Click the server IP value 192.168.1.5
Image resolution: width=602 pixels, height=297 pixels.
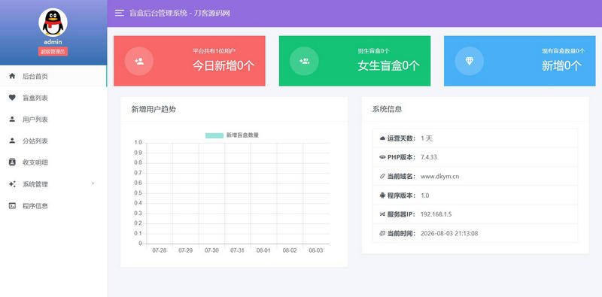[436, 214]
